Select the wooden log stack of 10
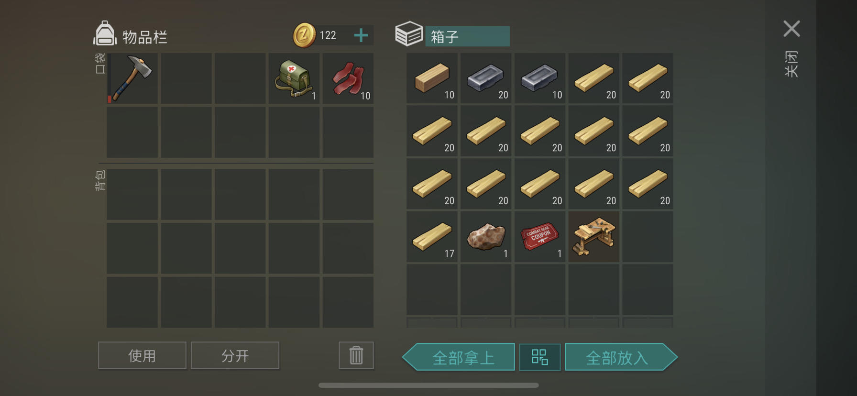This screenshot has width=857, height=396. click(432, 78)
